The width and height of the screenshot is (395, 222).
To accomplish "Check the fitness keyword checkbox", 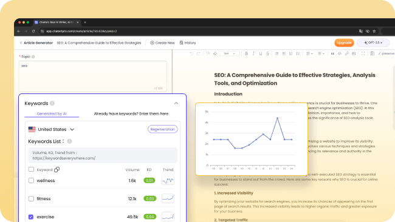I will (x=31, y=198).
